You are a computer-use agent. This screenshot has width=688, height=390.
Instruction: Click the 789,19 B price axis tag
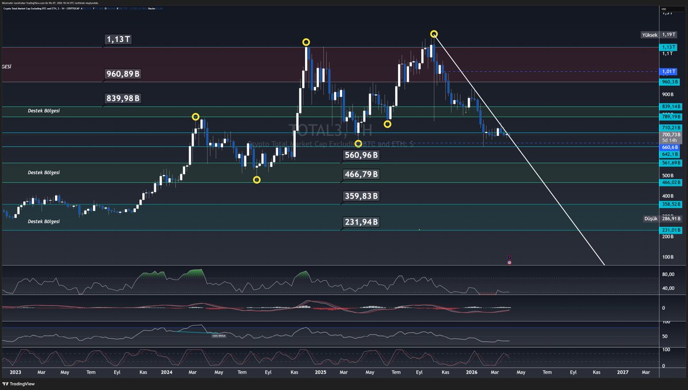tap(671, 116)
